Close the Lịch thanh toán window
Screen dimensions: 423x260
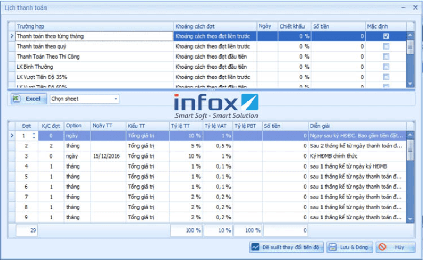point(416,7)
